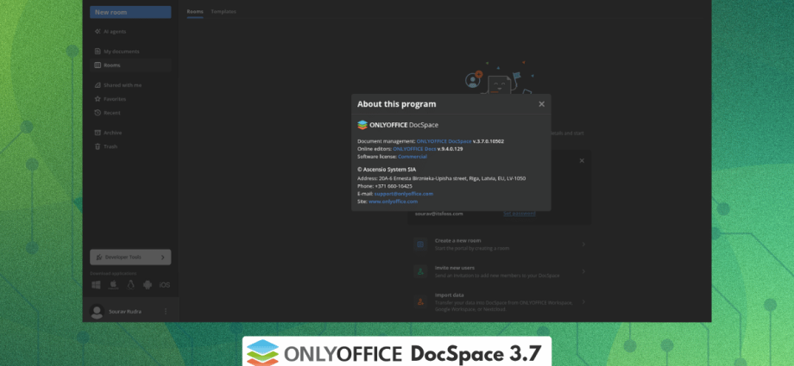The width and height of the screenshot is (794, 366).
Task: Open the options menu beside Sourav Rudra
Action: pos(166,312)
